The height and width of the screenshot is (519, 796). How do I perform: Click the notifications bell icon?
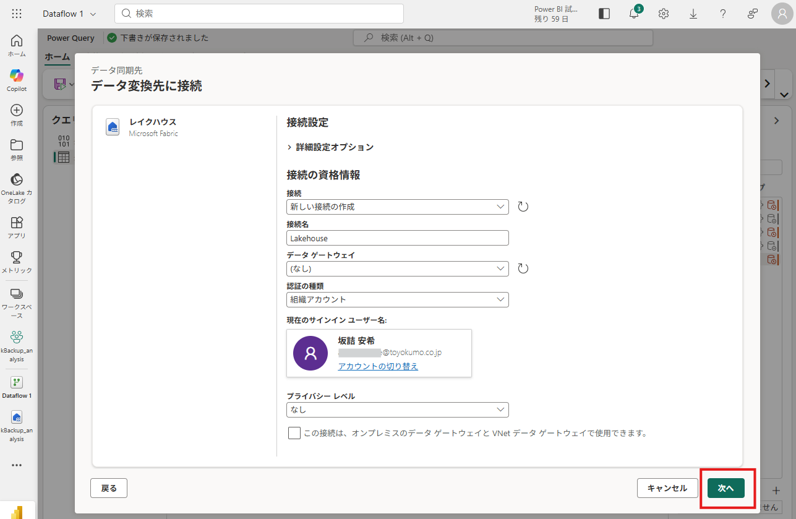634,14
